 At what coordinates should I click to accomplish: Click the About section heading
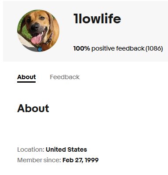(33, 108)
